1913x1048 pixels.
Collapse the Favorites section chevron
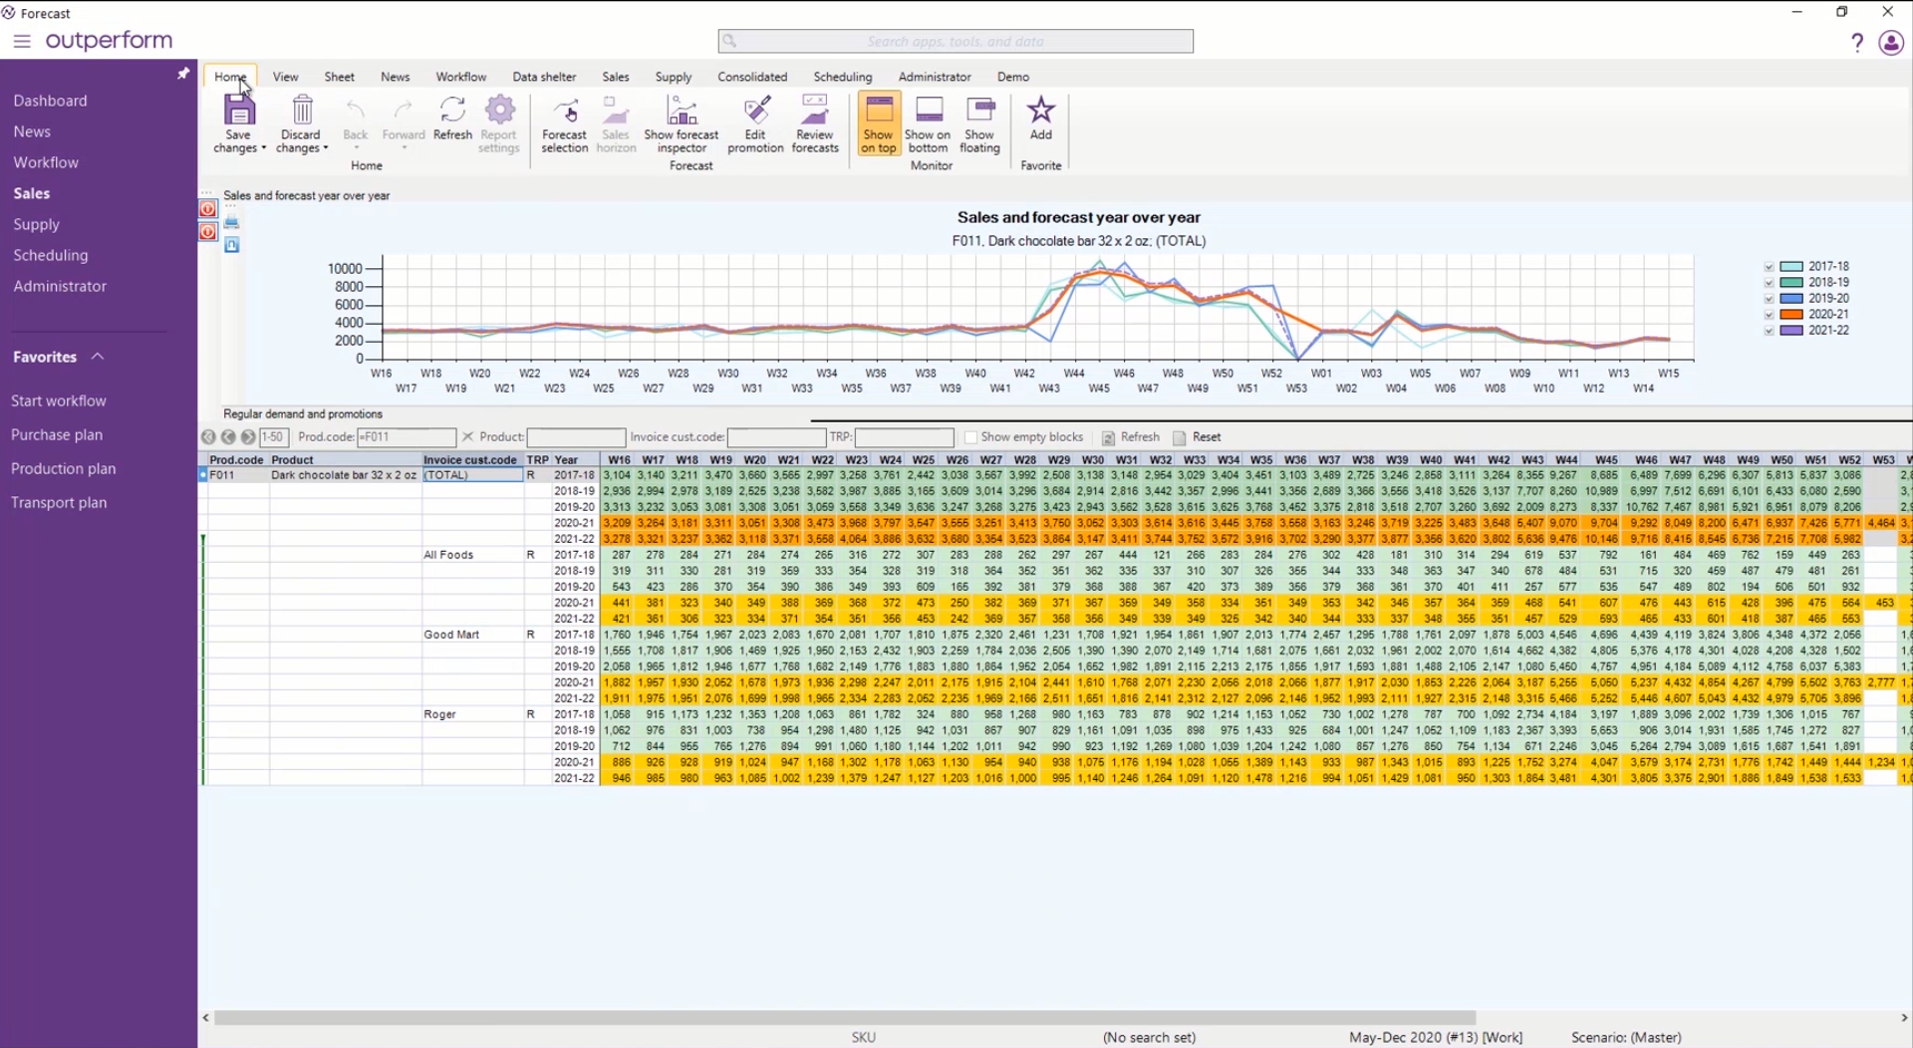click(98, 357)
